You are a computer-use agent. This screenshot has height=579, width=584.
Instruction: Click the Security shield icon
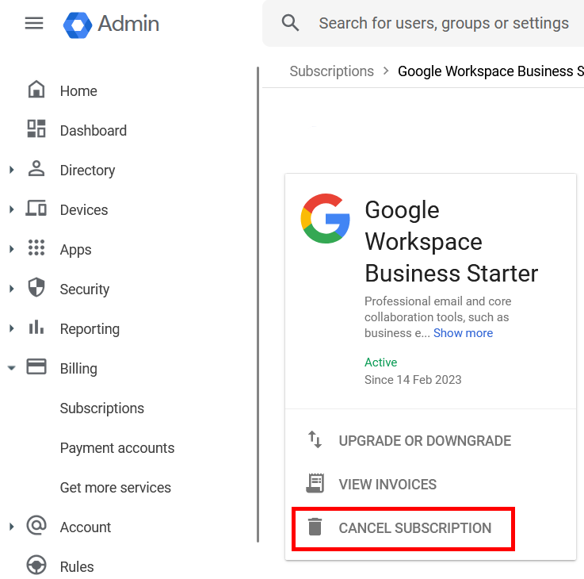(36, 287)
